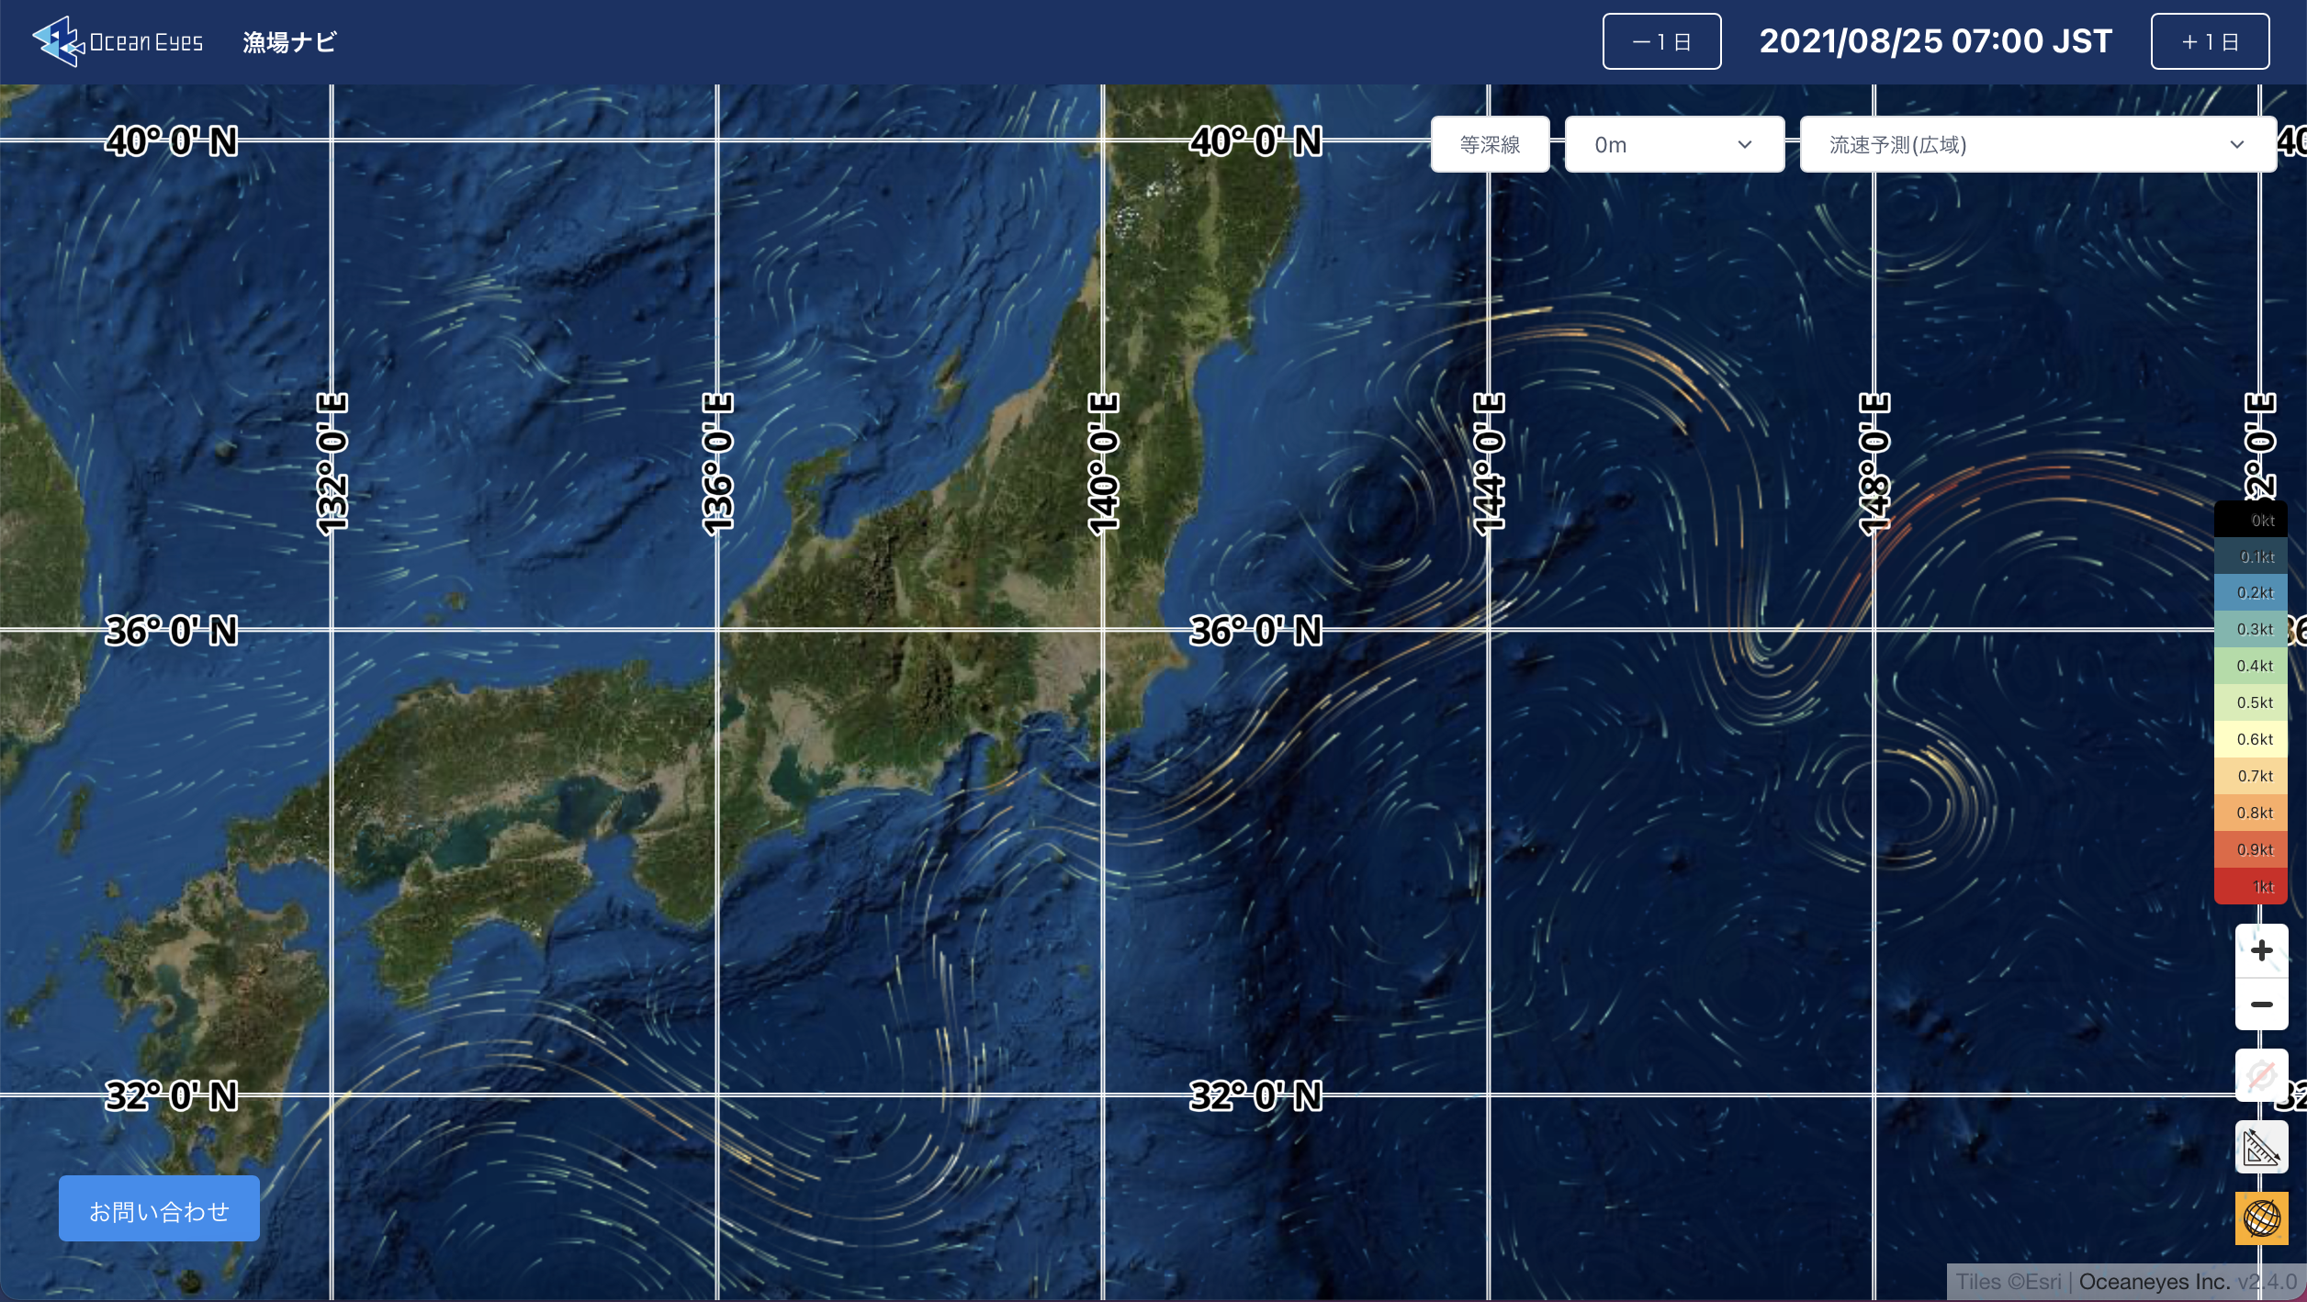Expand the 流速予測(広域) layer dropdown
This screenshot has height=1302, width=2307.
2037,144
